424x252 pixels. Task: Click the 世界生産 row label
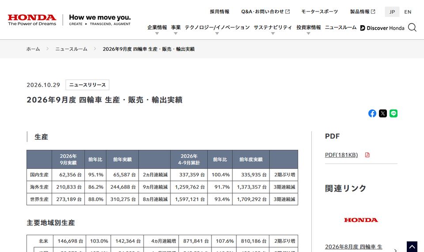[39, 199]
